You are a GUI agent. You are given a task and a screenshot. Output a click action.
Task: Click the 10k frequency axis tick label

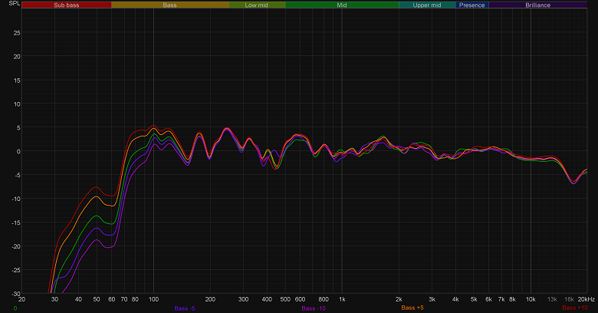[531, 299]
